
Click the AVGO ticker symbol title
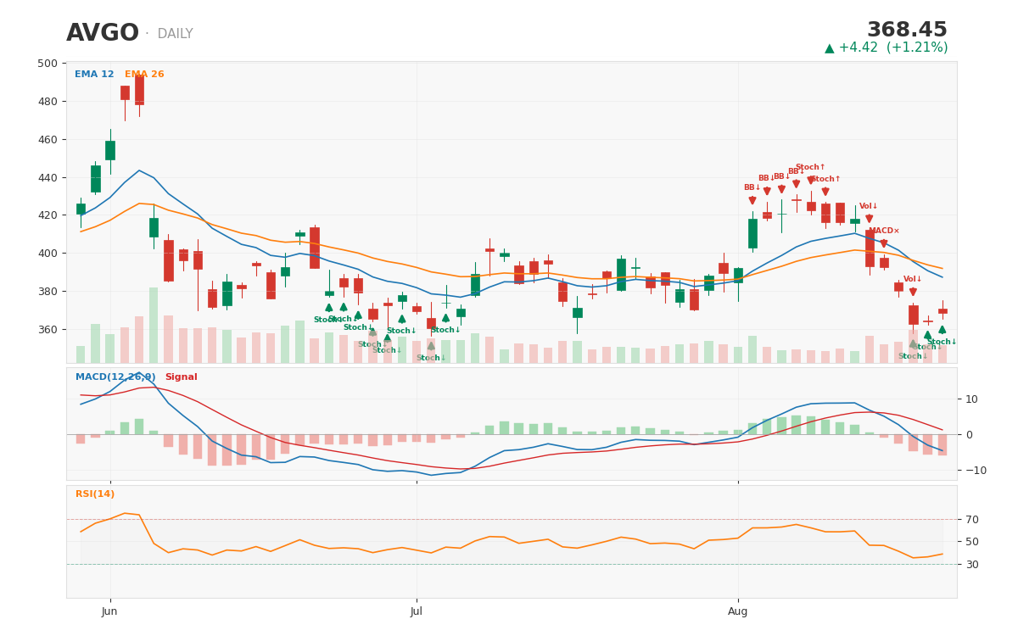click(x=103, y=33)
